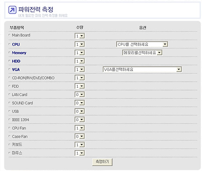Click the HDD label link

[16, 61]
